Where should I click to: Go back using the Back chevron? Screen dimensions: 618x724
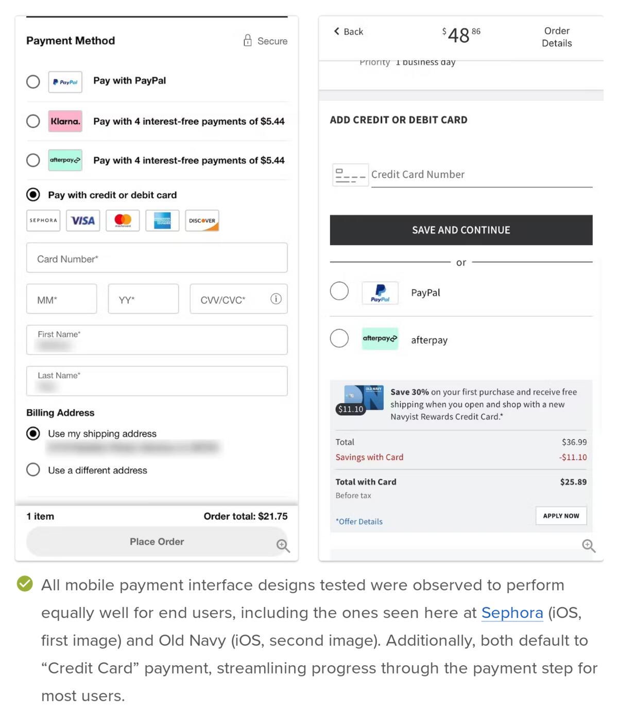tap(337, 31)
